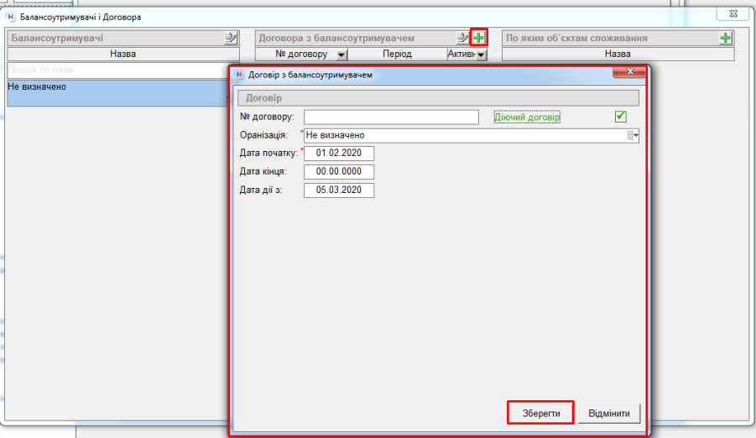
Task: Close the Балансоутримувачі і Договора window
Action: (727, 14)
